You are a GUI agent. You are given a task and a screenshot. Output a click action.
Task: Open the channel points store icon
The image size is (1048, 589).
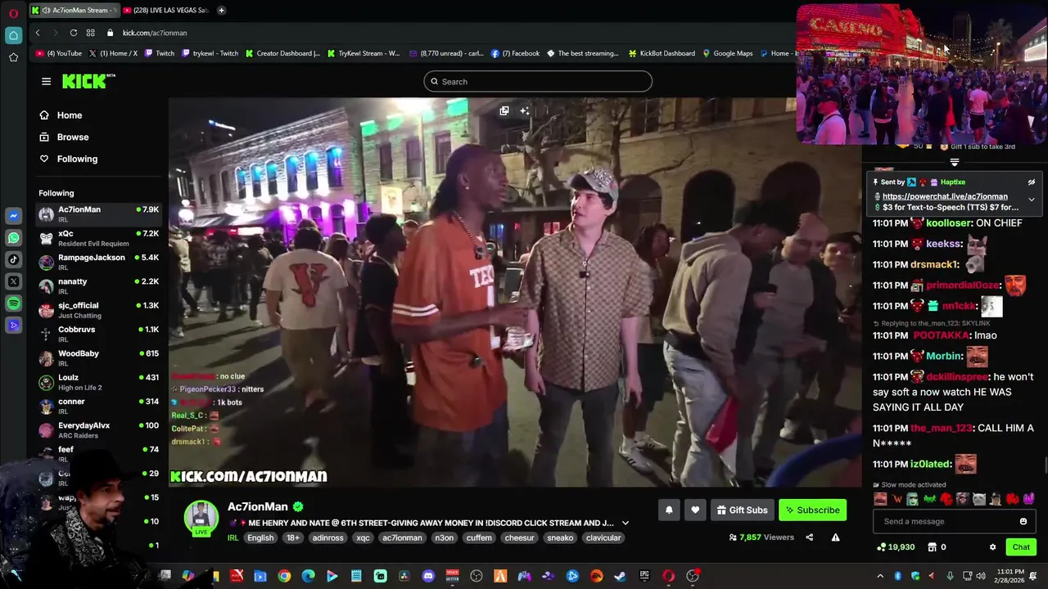(932, 547)
